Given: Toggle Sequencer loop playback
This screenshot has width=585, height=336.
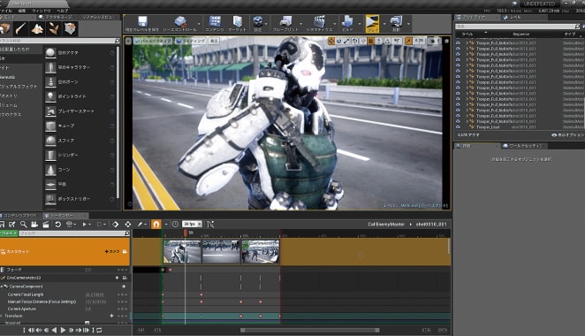Looking at the screenshot, I should point(99,330).
